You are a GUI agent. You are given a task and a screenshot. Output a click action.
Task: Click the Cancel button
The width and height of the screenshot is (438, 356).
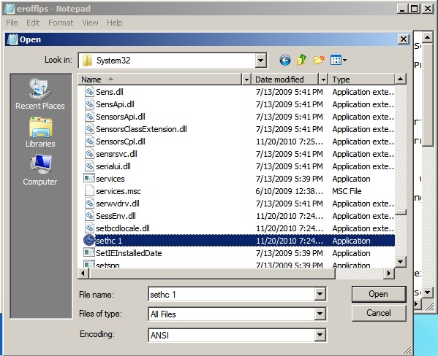(x=379, y=313)
